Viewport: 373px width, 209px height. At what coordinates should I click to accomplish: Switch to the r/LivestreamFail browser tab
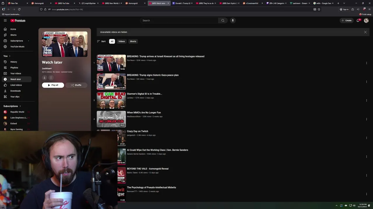(252, 3)
